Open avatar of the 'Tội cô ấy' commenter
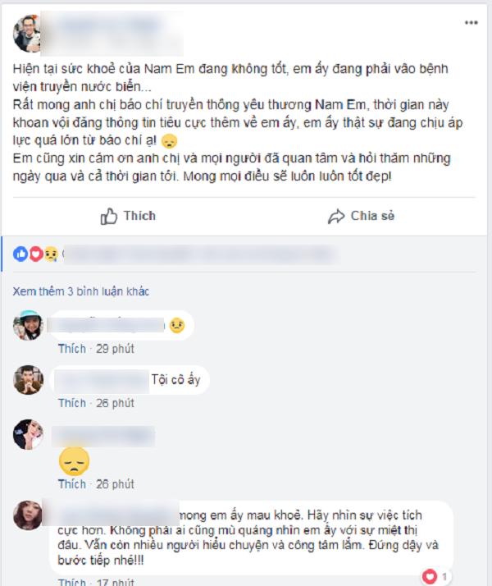This screenshot has height=586, width=492. pos(29,380)
